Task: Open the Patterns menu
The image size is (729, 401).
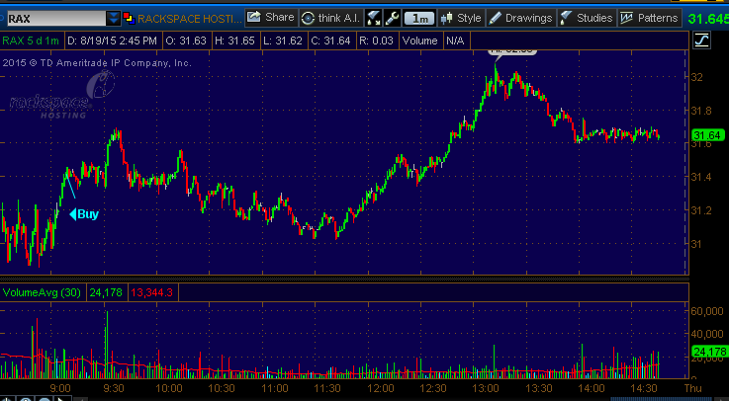Action: click(x=650, y=18)
